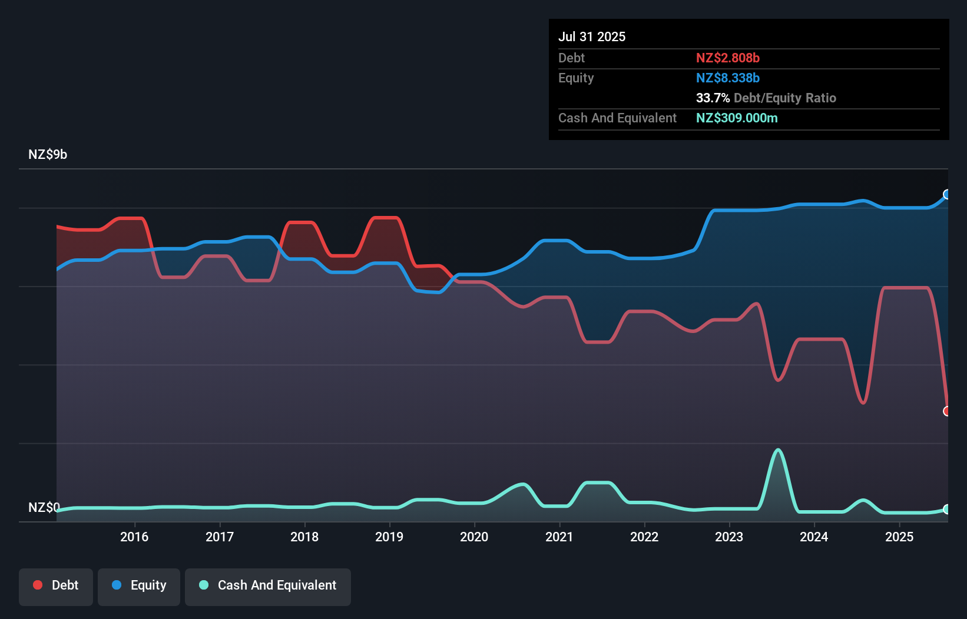Click the Cash And Equivalent tooltip row label
This screenshot has height=619, width=967.
(x=617, y=118)
